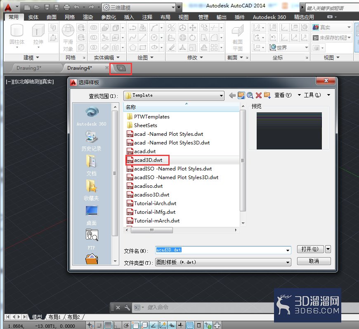
Task: Expand the file type (文件类型) dropdown
Action: (x=288, y=262)
